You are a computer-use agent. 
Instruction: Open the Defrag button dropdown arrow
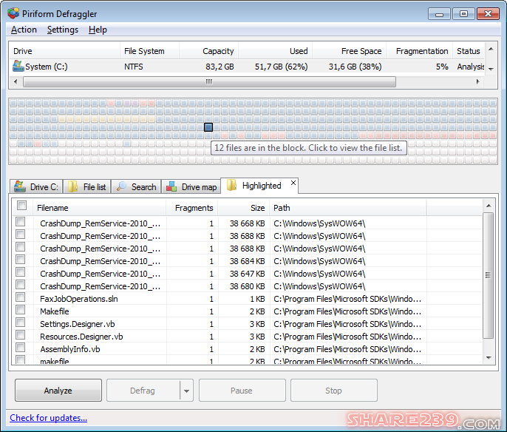(x=186, y=391)
